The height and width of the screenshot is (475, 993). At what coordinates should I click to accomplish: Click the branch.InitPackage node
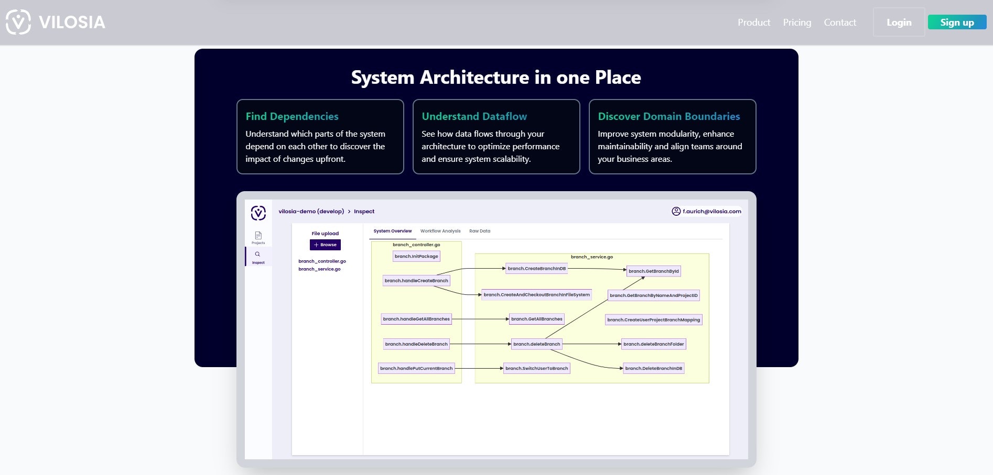pos(416,256)
